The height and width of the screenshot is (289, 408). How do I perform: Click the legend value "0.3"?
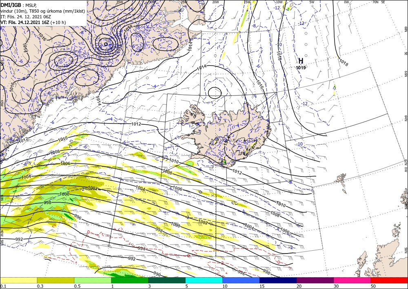pos(40,286)
